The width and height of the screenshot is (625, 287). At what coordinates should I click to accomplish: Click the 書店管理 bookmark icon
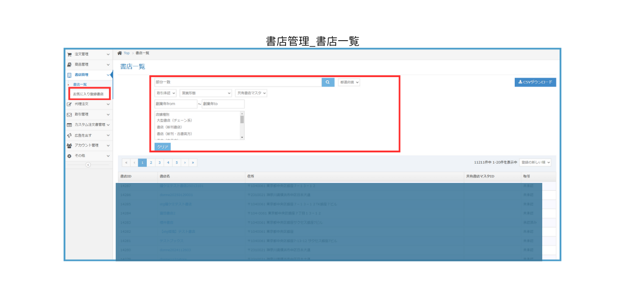[70, 74]
